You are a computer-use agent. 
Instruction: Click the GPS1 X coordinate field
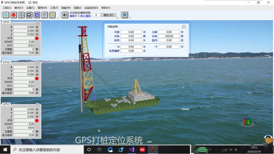pyautogui.click(x=24, y=27)
